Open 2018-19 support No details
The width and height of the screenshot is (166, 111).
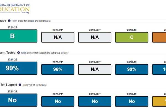(x=131, y=102)
